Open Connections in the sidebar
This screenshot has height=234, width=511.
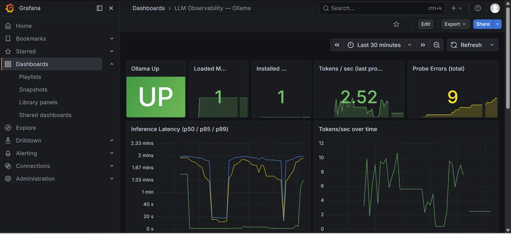[33, 166]
